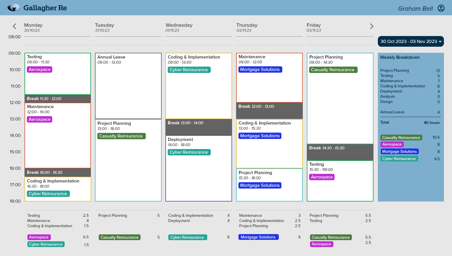Viewport: 452px width, 256px height.
Task: Open the user profile account icon
Action: coord(441,8)
